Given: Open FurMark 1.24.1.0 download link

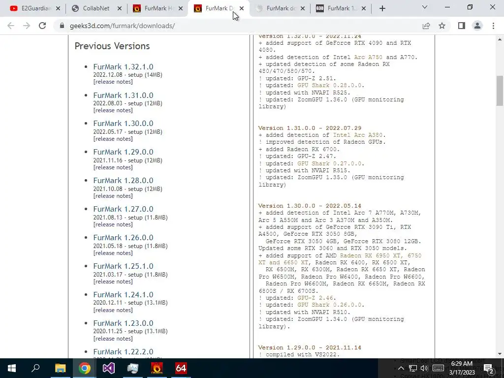Looking at the screenshot, I should click(x=123, y=295).
